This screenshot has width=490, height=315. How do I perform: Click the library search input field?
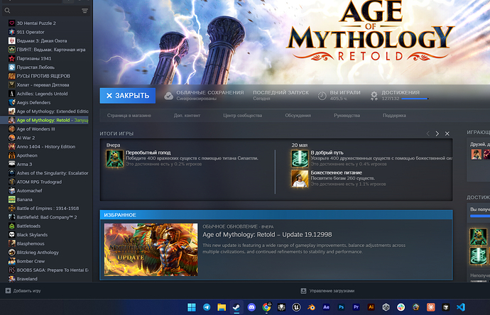(x=46, y=11)
